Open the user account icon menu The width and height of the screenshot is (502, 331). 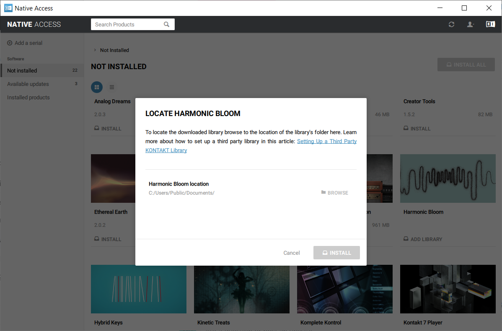471,24
